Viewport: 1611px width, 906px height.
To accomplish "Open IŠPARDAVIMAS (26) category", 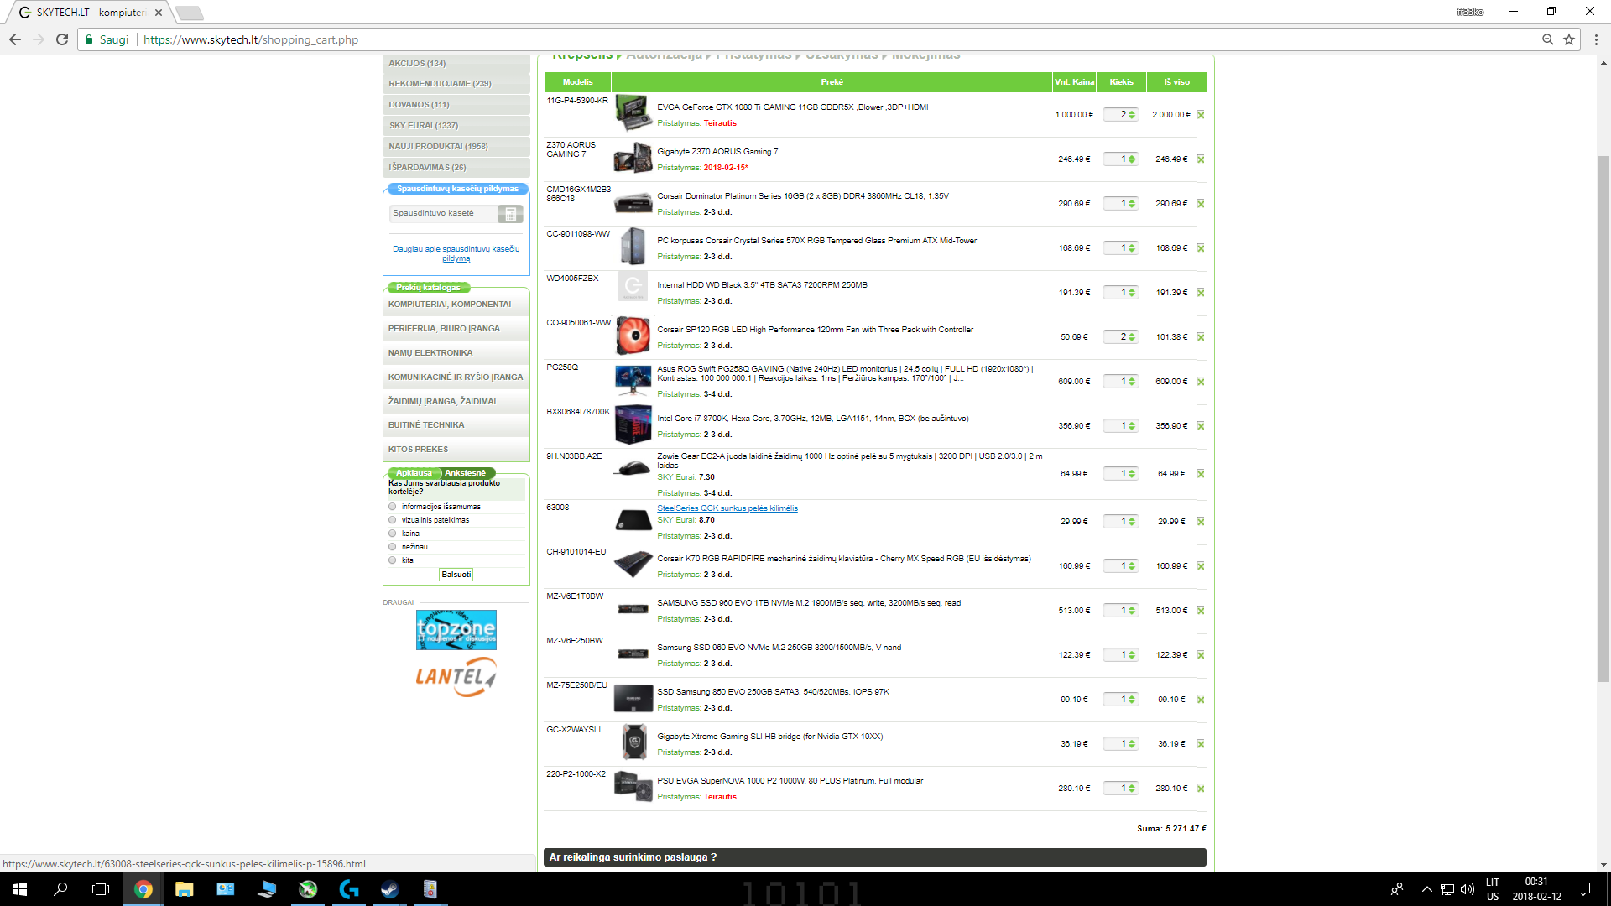I will click(456, 168).
